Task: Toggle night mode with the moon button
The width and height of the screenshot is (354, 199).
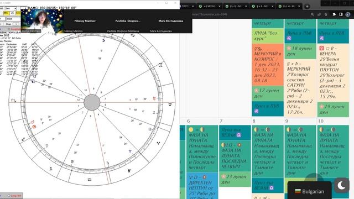Action: (341, 186)
